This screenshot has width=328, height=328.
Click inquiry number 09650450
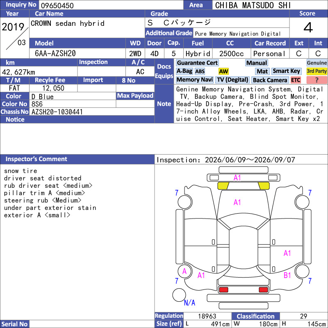57,6
